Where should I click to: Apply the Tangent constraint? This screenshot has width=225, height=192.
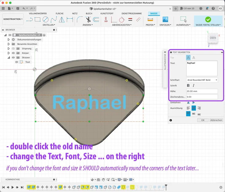pyautogui.click(x=122, y=20)
